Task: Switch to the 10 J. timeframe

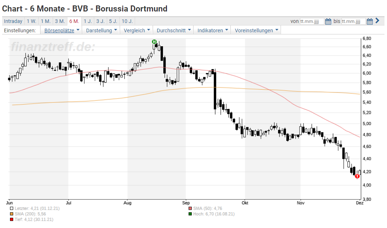Action: (127, 21)
